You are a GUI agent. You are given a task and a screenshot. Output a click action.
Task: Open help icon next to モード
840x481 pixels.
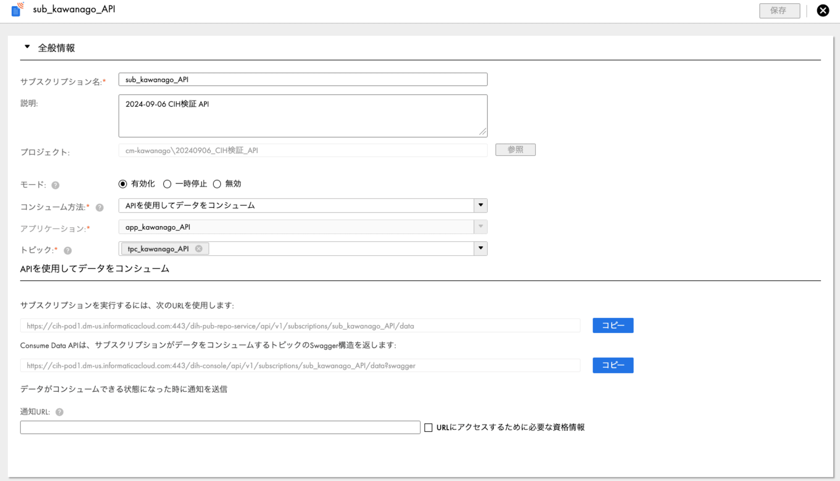55,185
